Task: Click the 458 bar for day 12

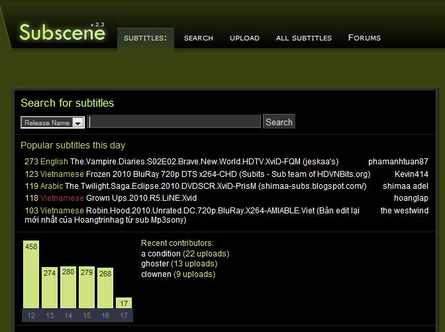Action: [x=31, y=274]
